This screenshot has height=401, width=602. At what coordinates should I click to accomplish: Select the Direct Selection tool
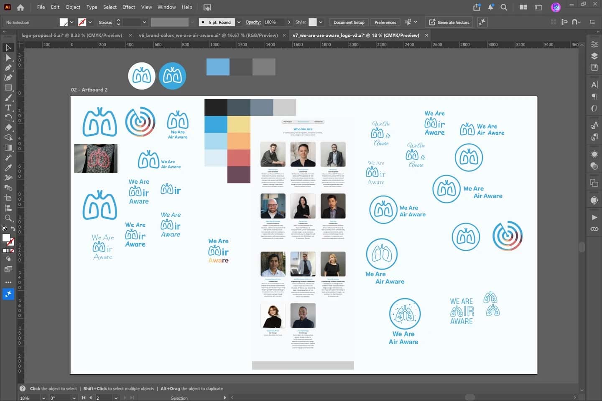click(8, 58)
